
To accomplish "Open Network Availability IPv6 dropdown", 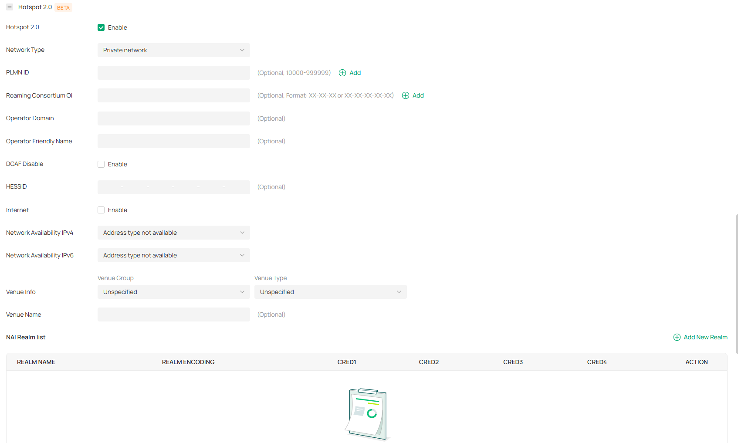I will point(173,255).
